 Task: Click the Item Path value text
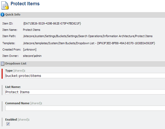click(x=88, y=36)
